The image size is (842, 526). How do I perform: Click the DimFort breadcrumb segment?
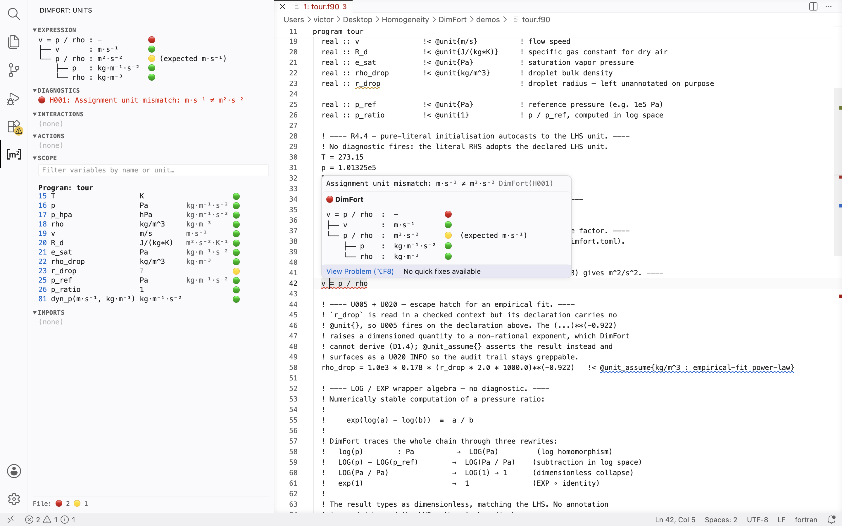(x=452, y=20)
